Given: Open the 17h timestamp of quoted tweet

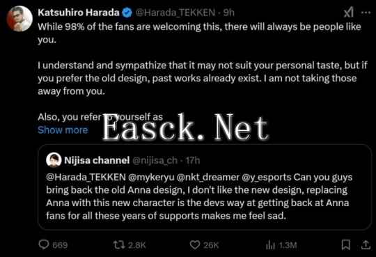Looking at the screenshot, I should coord(193,160).
